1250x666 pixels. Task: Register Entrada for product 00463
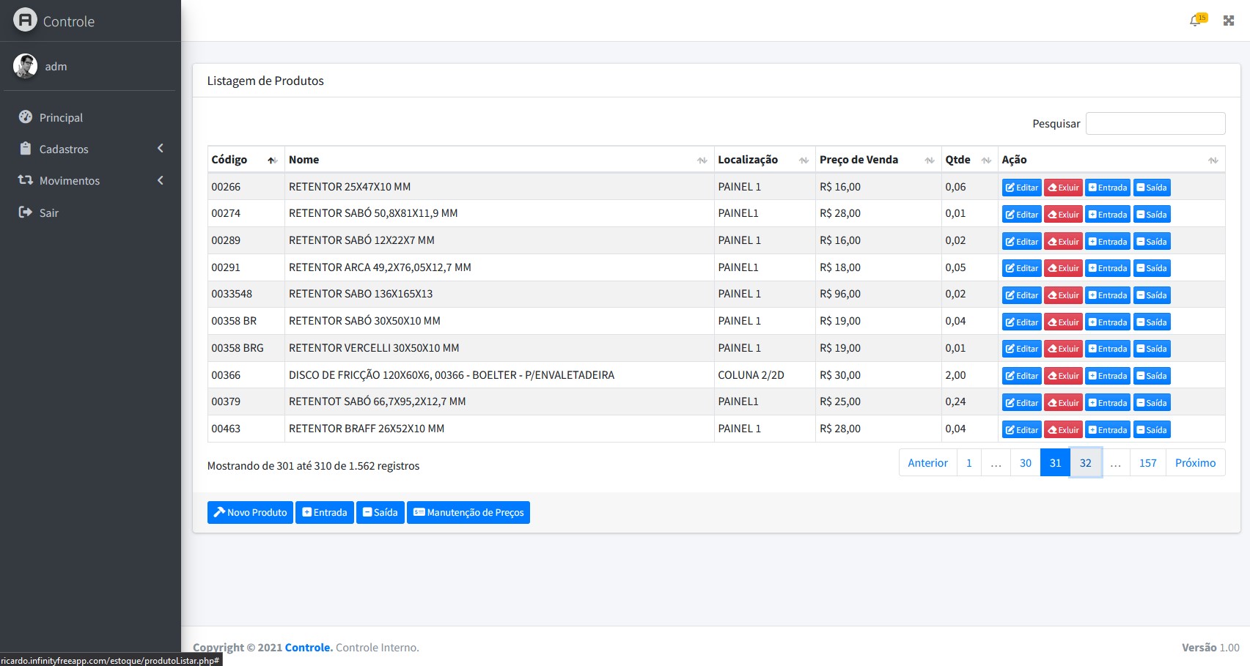click(x=1108, y=430)
